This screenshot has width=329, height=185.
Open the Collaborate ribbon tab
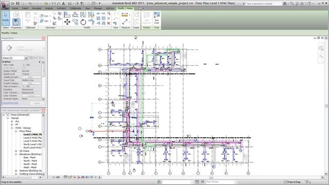tap(76, 8)
